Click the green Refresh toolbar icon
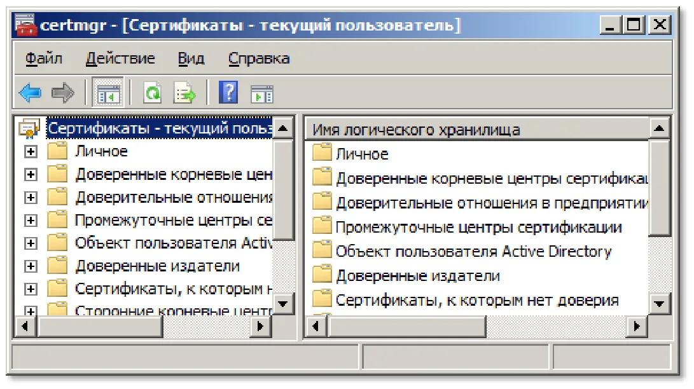 coord(153,93)
